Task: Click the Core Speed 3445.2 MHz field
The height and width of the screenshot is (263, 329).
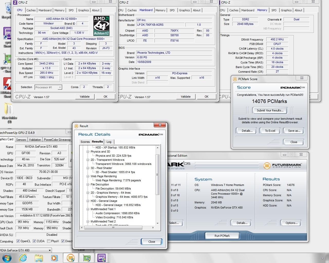Action: click(x=47, y=64)
